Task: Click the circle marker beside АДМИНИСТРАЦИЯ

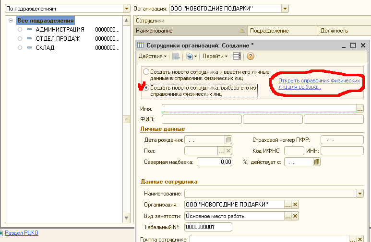Action: [x=20, y=30]
